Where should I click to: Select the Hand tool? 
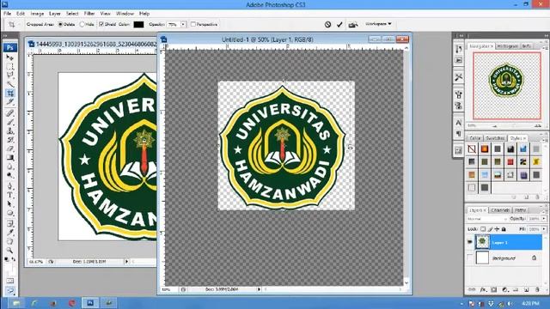point(10,241)
